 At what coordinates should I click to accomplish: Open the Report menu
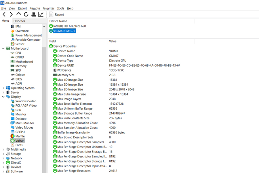coord(22,8)
